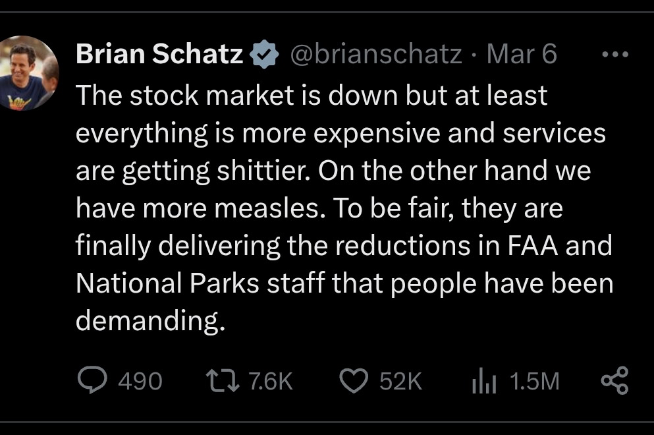Click the Mar 6 timestamp
654x435 pixels.
click(x=521, y=55)
